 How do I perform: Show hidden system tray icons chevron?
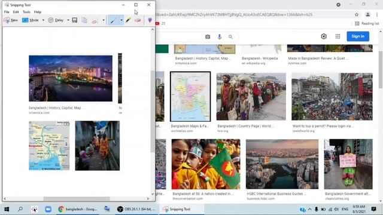click(310, 209)
